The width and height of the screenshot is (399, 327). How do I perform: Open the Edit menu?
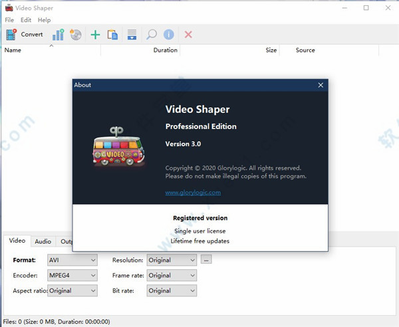[x=26, y=21]
